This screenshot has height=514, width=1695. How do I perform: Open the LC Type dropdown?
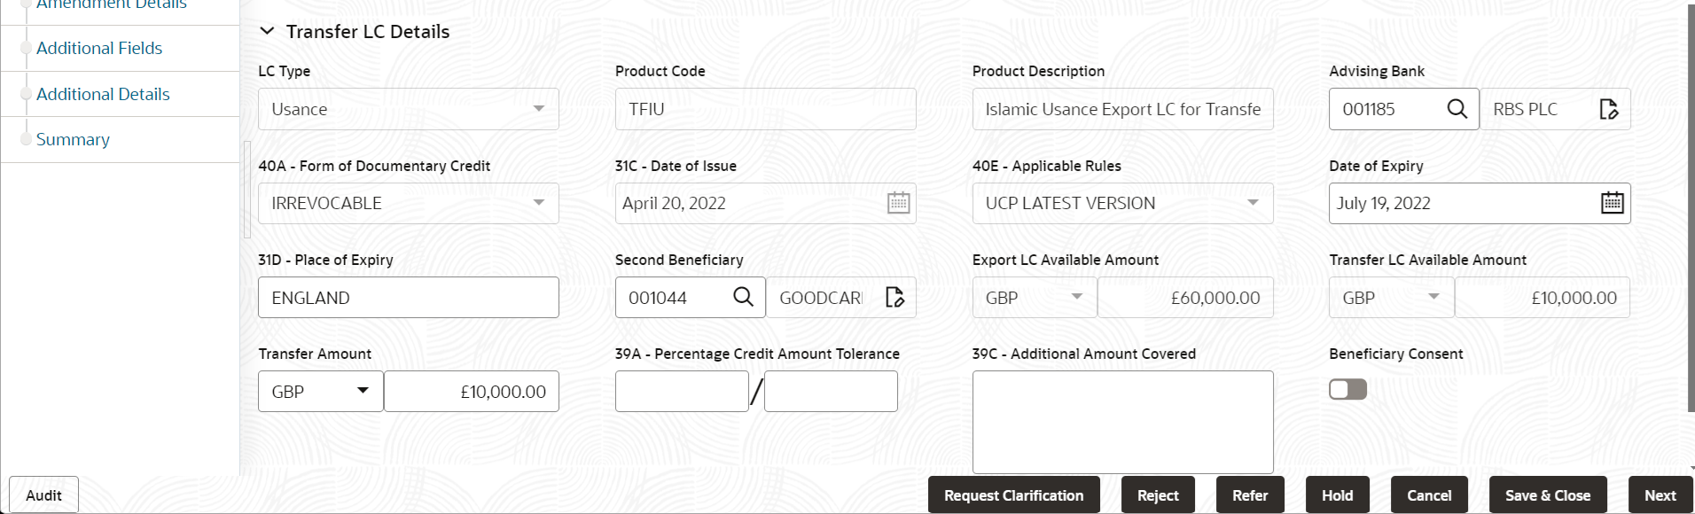[x=538, y=108]
